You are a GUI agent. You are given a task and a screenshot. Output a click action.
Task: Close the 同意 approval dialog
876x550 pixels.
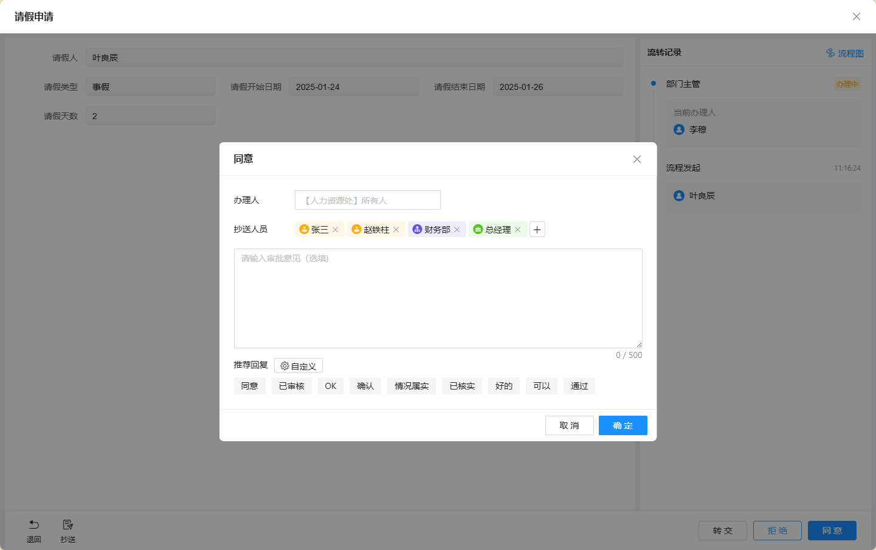coord(637,159)
